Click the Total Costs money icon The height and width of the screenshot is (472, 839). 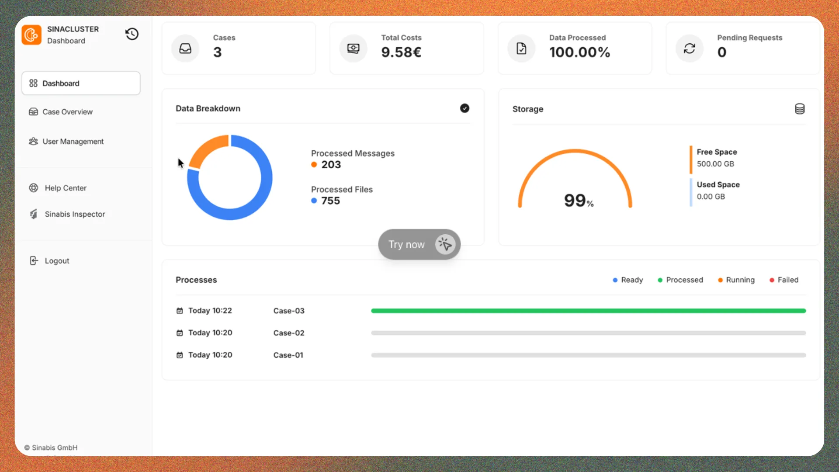[x=353, y=49]
